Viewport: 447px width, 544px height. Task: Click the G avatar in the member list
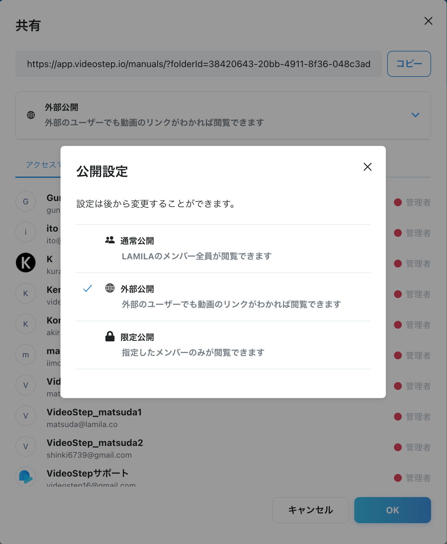pyautogui.click(x=26, y=201)
